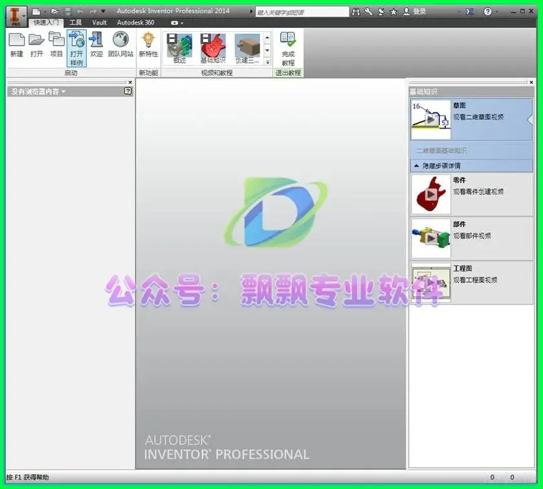The width and height of the screenshot is (543, 489).
Task: Click 观看部件视频 text
Action: 472,236
